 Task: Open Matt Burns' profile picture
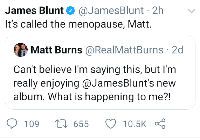(x=21, y=50)
